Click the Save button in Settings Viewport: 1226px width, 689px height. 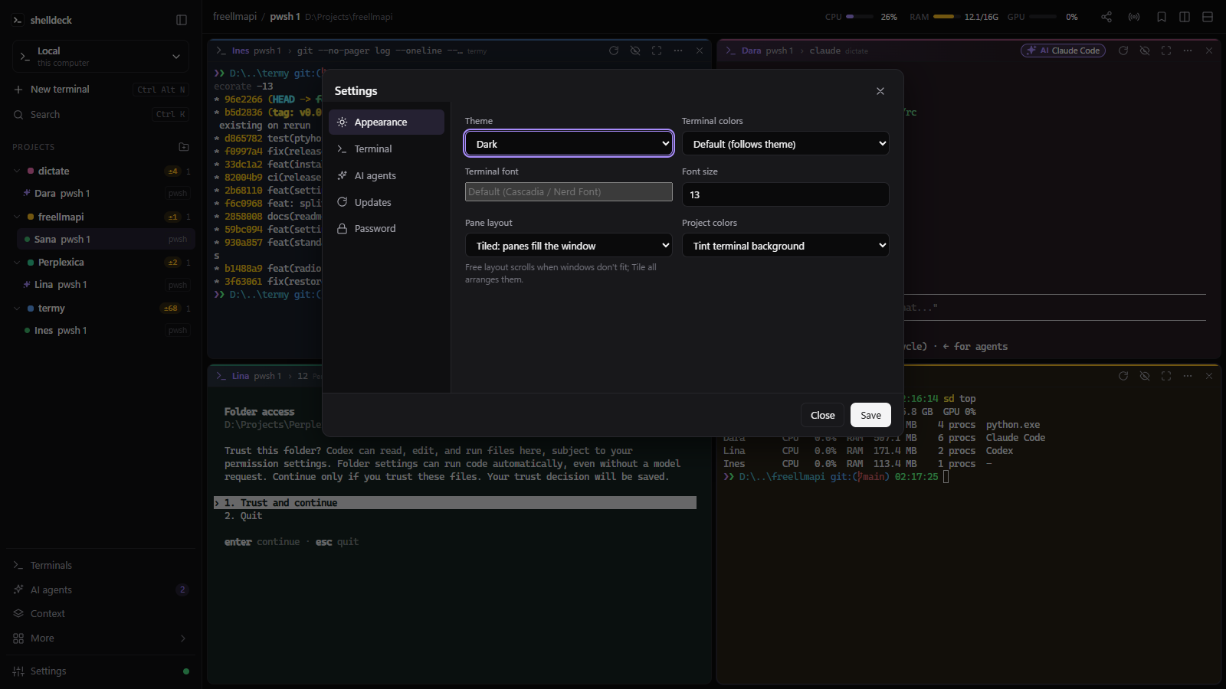tap(870, 415)
